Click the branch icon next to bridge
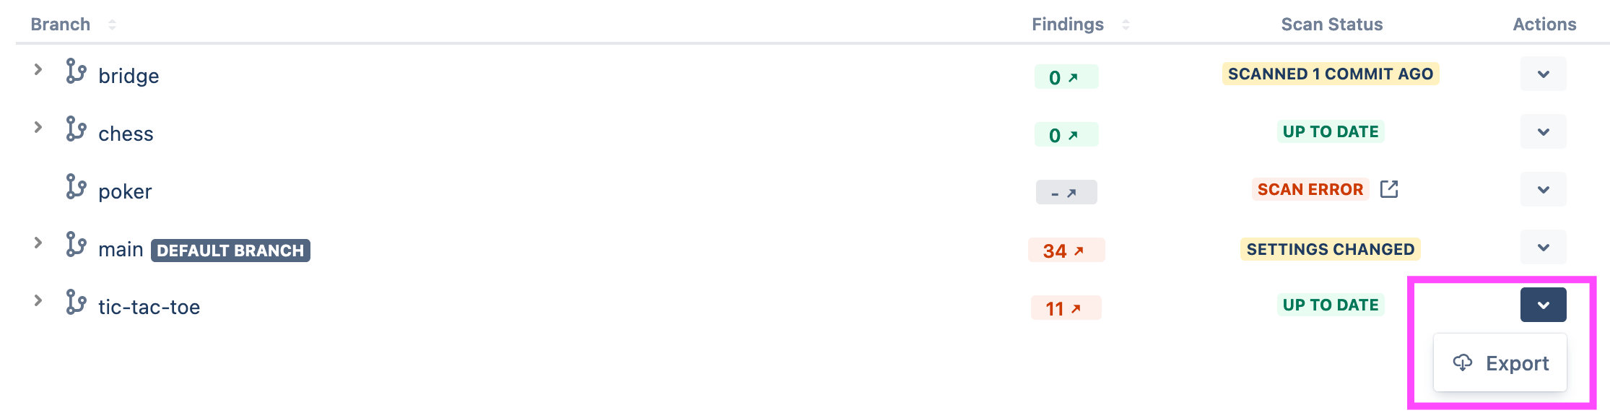 (x=76, y=71)
